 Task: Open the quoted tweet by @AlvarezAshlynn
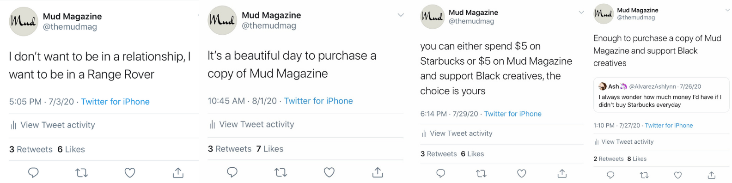pos(661,95)
